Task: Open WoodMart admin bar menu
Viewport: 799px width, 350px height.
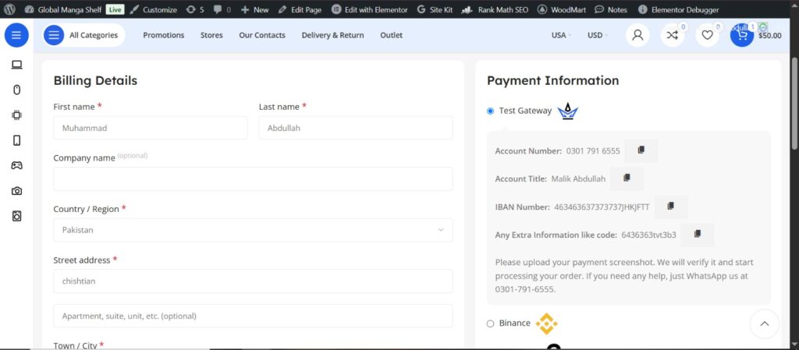Action: 562,9
